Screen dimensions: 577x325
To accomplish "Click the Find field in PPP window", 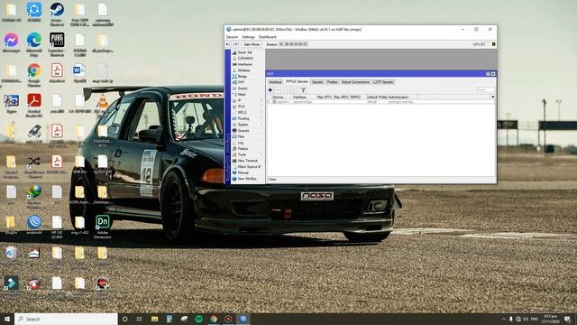I will point(485,90).
